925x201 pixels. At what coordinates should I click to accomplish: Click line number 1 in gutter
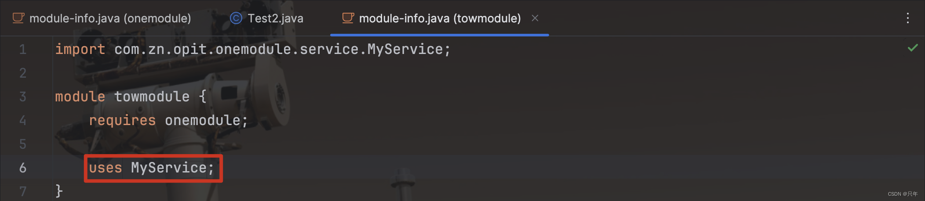point(23,49)
